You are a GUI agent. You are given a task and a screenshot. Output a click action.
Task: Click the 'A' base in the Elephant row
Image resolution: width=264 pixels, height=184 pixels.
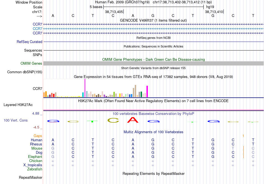tap(133, 157)
